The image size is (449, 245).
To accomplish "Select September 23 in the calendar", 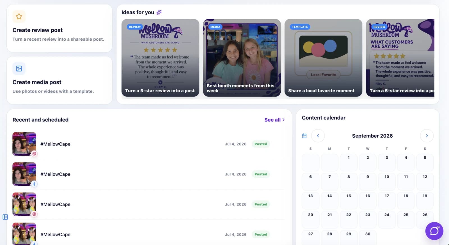I will coord(368,219).
